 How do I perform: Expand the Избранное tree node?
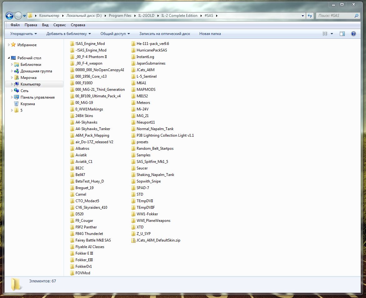click(9, 45)
